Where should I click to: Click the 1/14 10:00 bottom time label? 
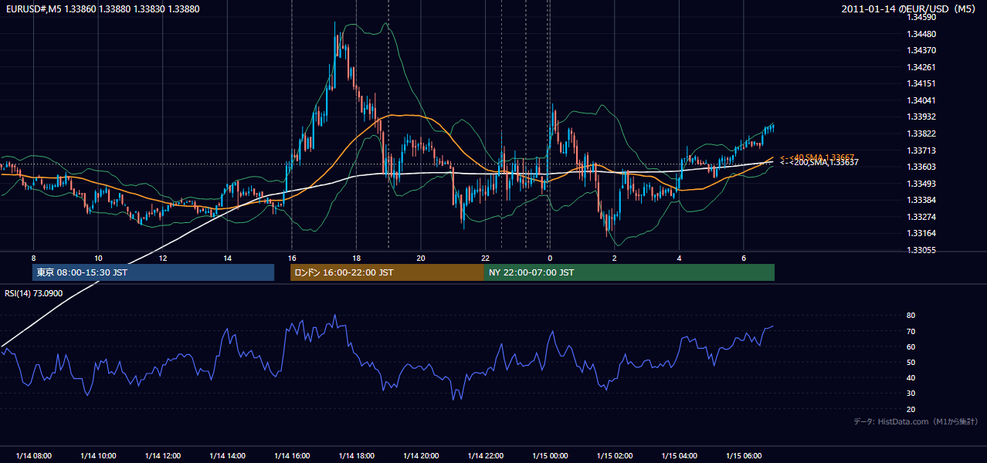pos(98,455)
